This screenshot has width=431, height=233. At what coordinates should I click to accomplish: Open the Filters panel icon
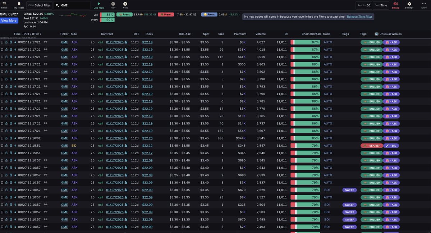(x=4, y=4)
